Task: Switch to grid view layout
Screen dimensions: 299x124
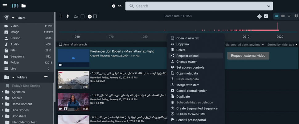Action: tap(283, 16)
